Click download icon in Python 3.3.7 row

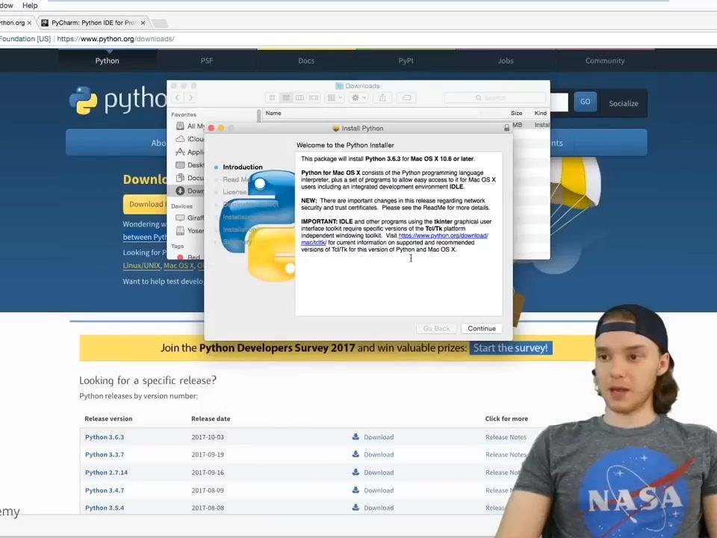click(x=356, y=454)
